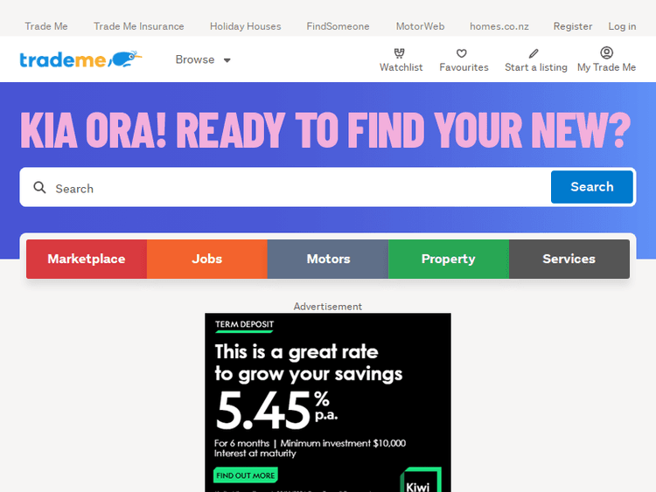Click the Register link

(573, 26)
